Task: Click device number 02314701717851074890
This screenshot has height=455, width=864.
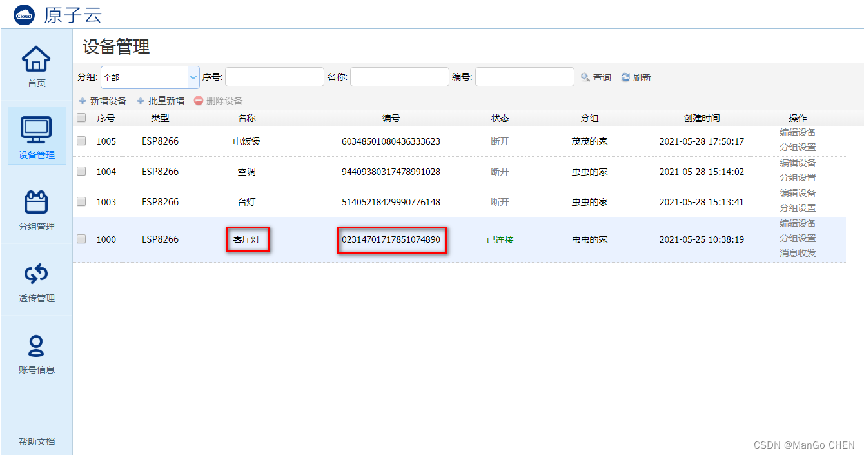Action: point(391,239)
